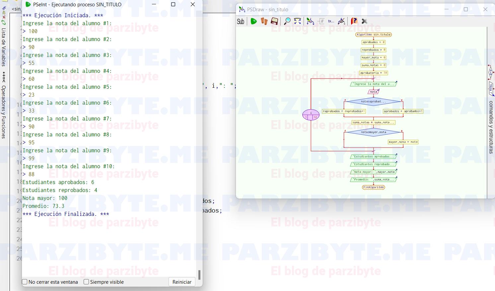Click the Sub subprocess toolbar button in PSDraw
495x291 pixels.
tap(241, 22)
